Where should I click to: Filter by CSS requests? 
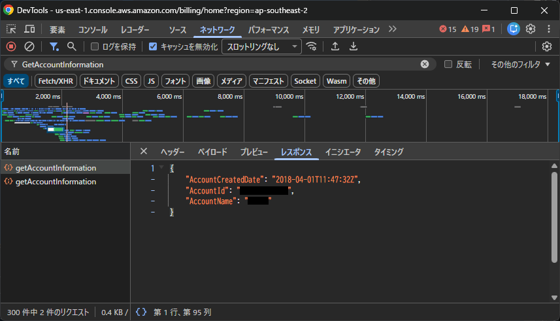131,81
